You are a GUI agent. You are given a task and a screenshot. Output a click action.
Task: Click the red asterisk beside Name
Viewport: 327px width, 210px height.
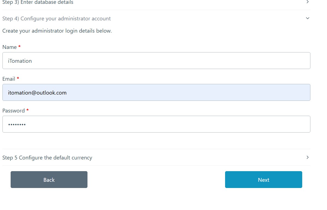(x=19, y=47)
